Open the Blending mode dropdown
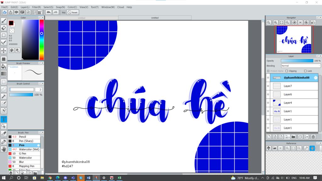This screenshot has width=322, height=181. coord(301,66)
